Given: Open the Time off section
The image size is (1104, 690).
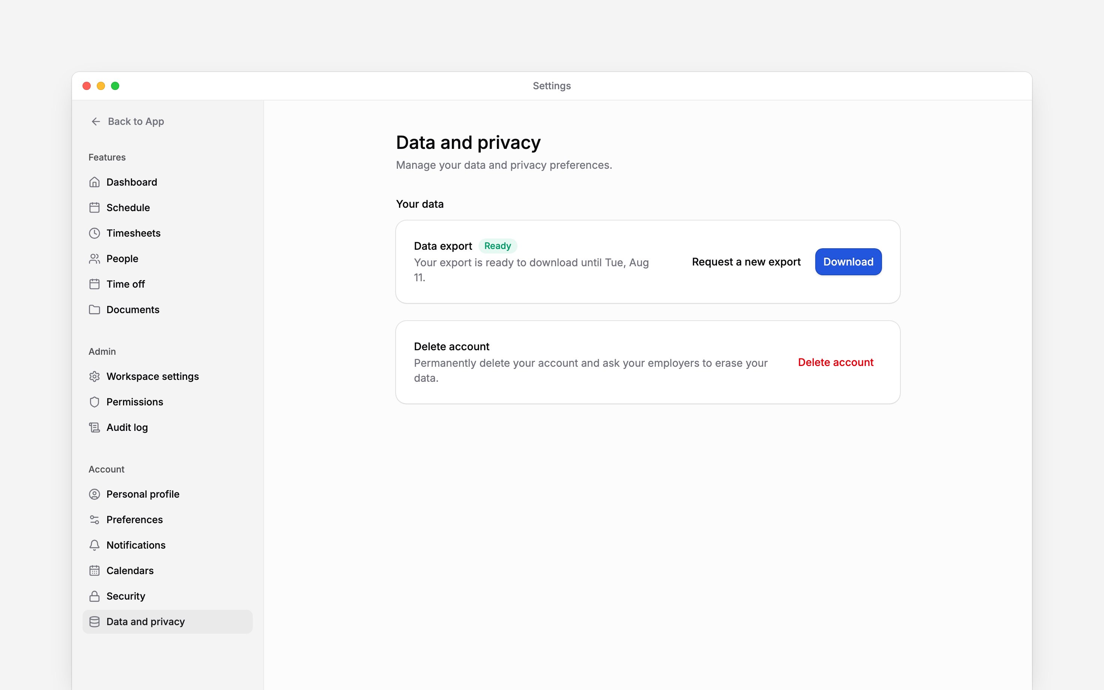Looking at the screenshot, I should click(167, 284).
